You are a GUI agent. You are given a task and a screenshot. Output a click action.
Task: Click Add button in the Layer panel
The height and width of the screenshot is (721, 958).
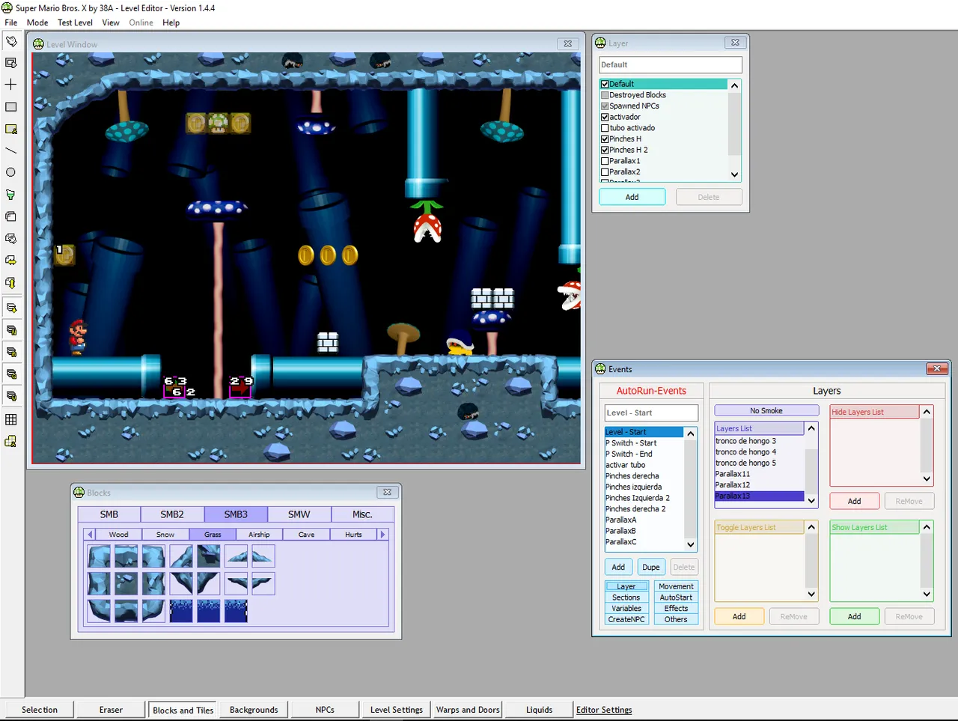pyautogui.click(x=632, y=197)
